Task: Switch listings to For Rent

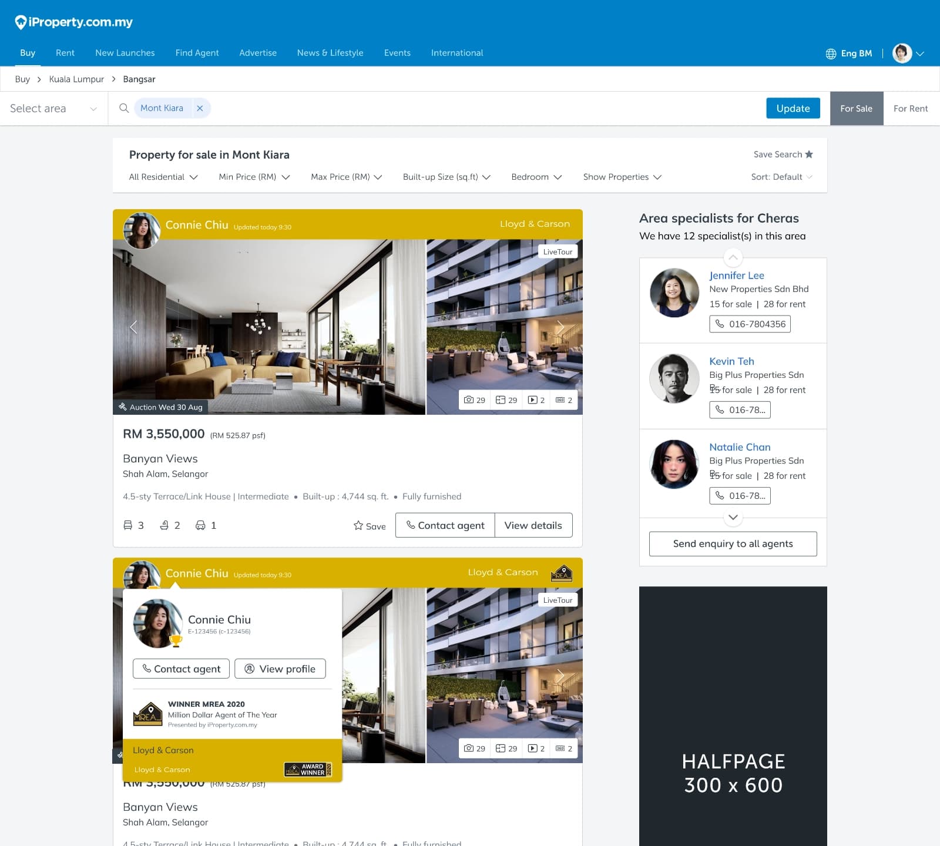Action: click(911, 108)
